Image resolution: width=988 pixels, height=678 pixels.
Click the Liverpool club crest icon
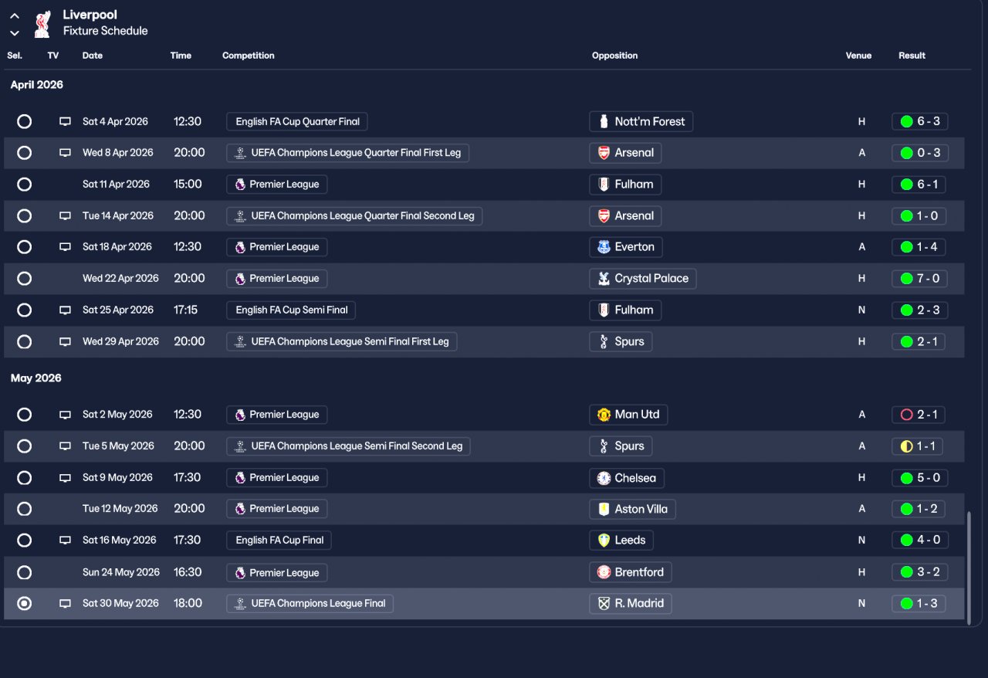tap(42, 24)
